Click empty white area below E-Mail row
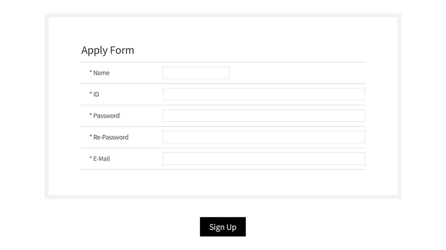 pyautogui.click(x=223, y=182)
